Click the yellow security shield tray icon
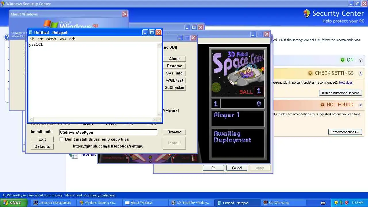The height and width of the screenshot is (207, 368). 336,203
